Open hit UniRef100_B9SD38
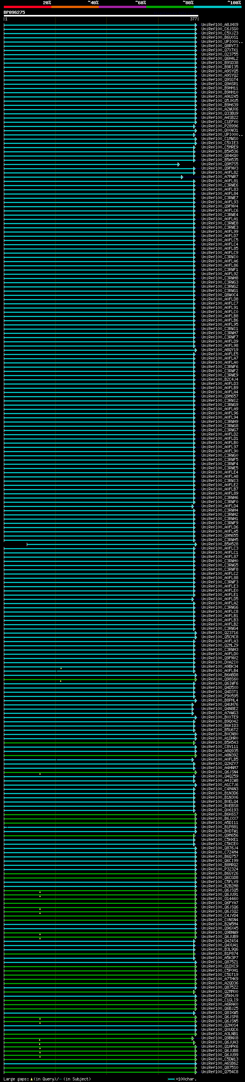This screenshot has width=245, height=1082. click(x=220, y=63)
